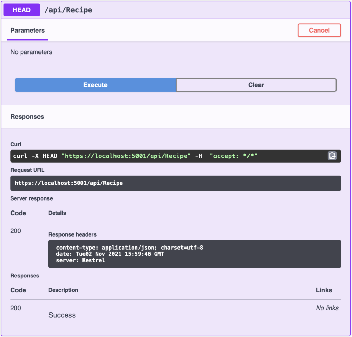Viewport: 352px width, 337px height.
Task: Click the purple HEAD method badge
Action: pos(21,10)
